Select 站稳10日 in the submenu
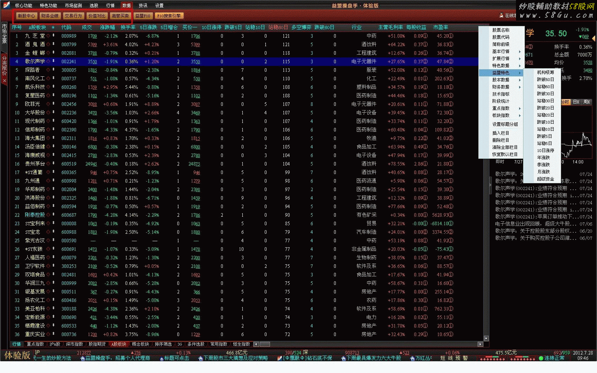The width and height of the screenshot is (597, 373). click(542, 129)
